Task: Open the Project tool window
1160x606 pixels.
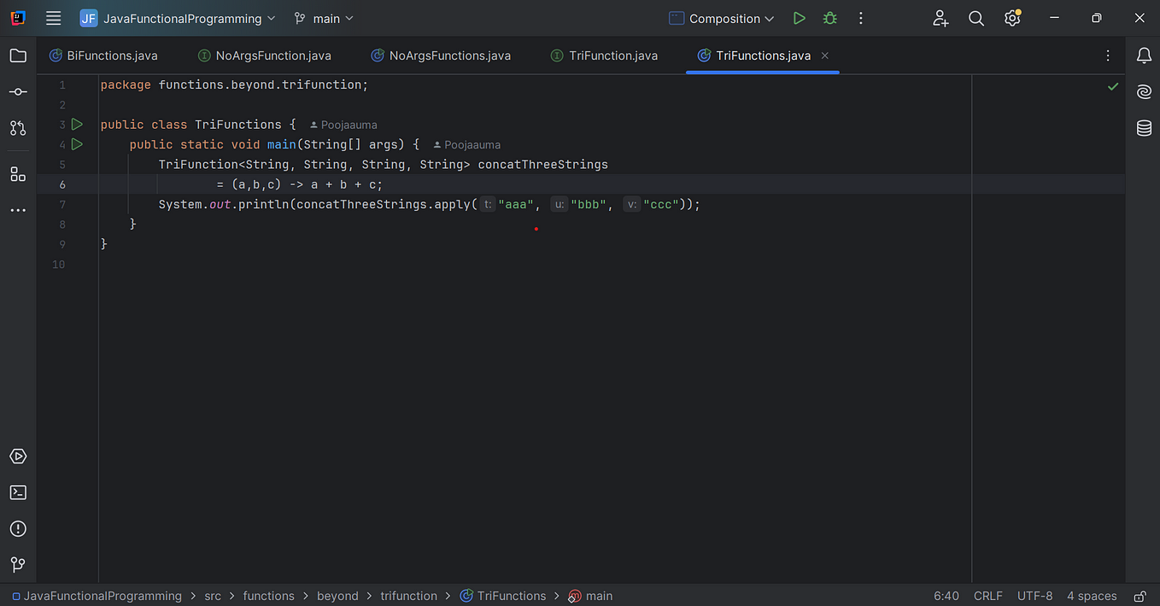Action: point(18,56)
